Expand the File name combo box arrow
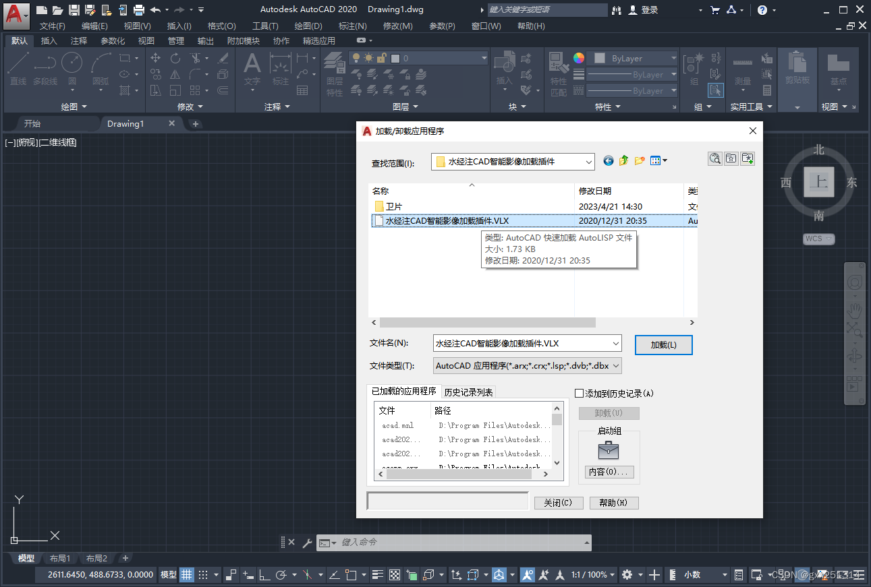This screenshot has width=871, height=587. click(615, 343)
